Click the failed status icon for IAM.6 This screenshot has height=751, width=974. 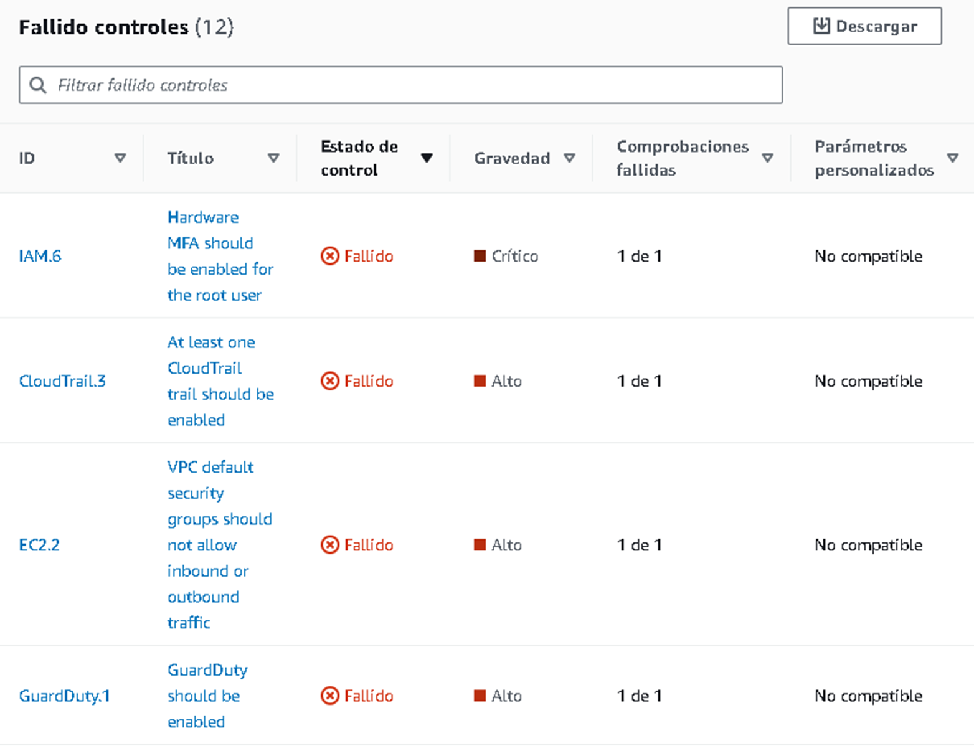coord(330,256)
